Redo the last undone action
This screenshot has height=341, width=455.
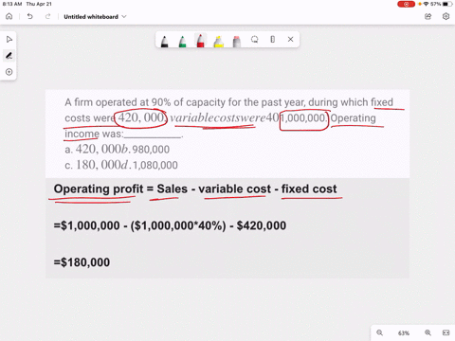click(47, 16)
